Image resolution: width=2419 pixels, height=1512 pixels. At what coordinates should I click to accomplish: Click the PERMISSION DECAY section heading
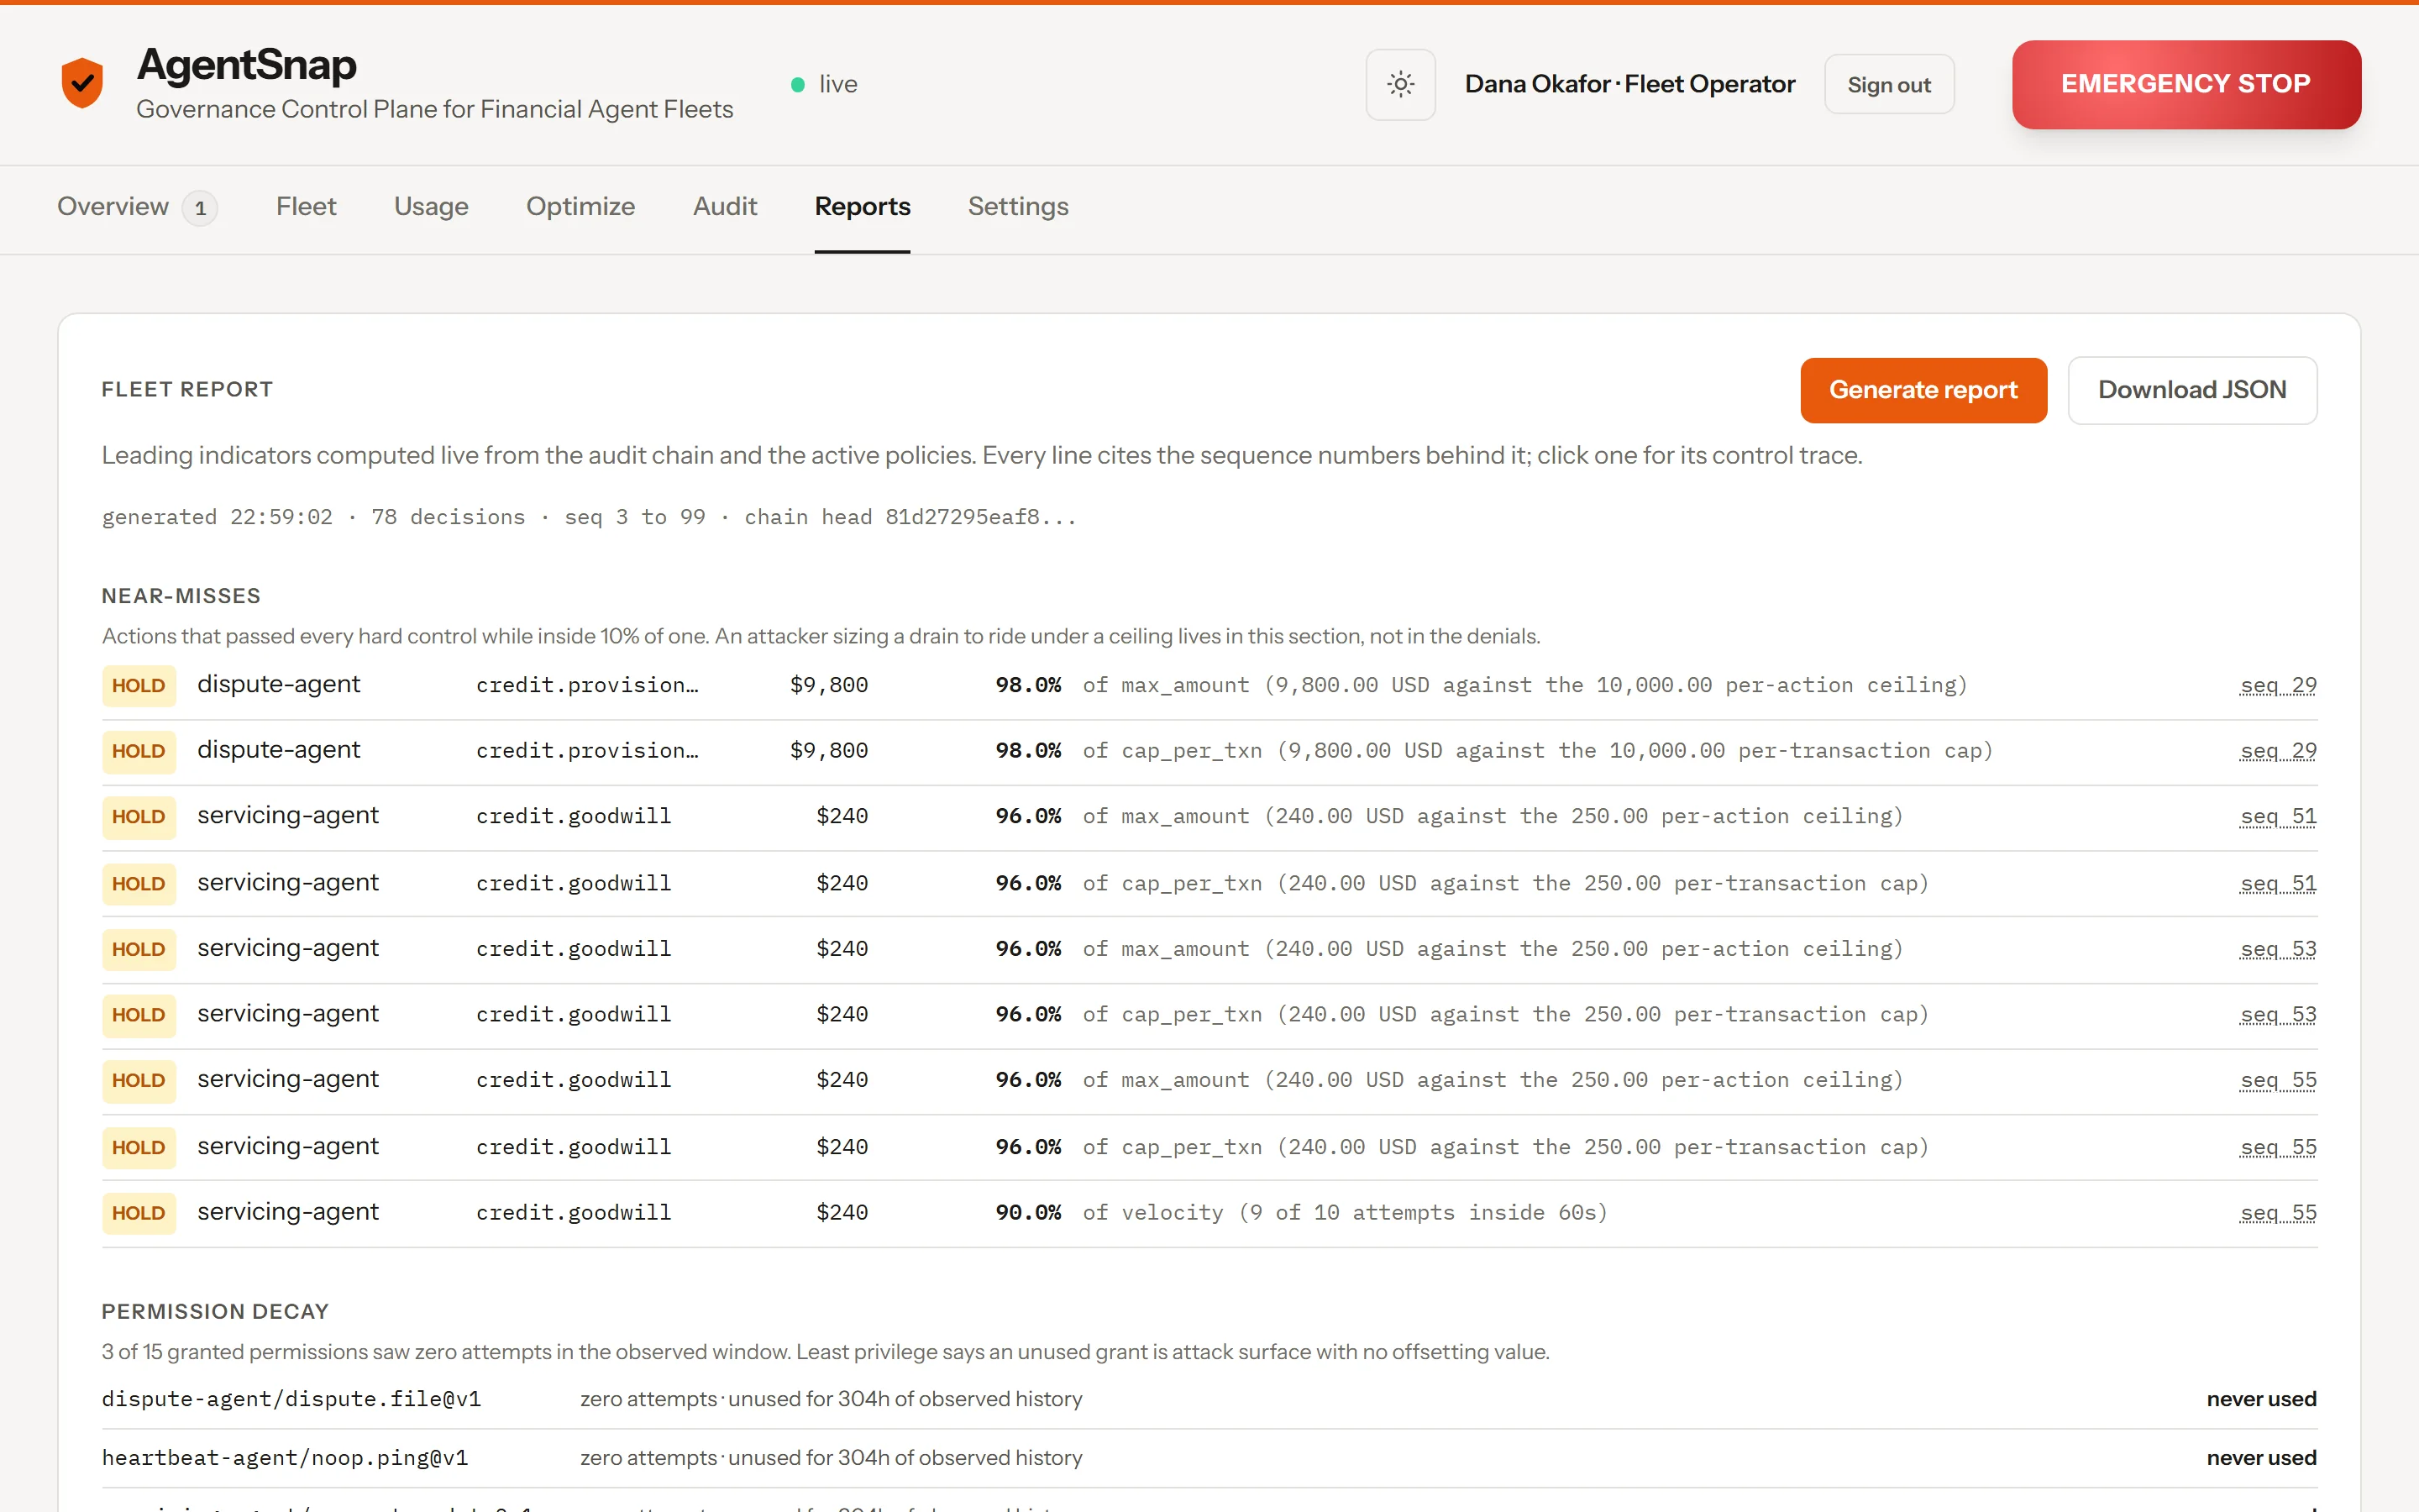click(215, 1312)
